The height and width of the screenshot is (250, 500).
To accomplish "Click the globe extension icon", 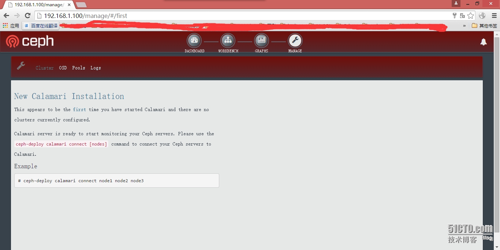I will point(482,15).
